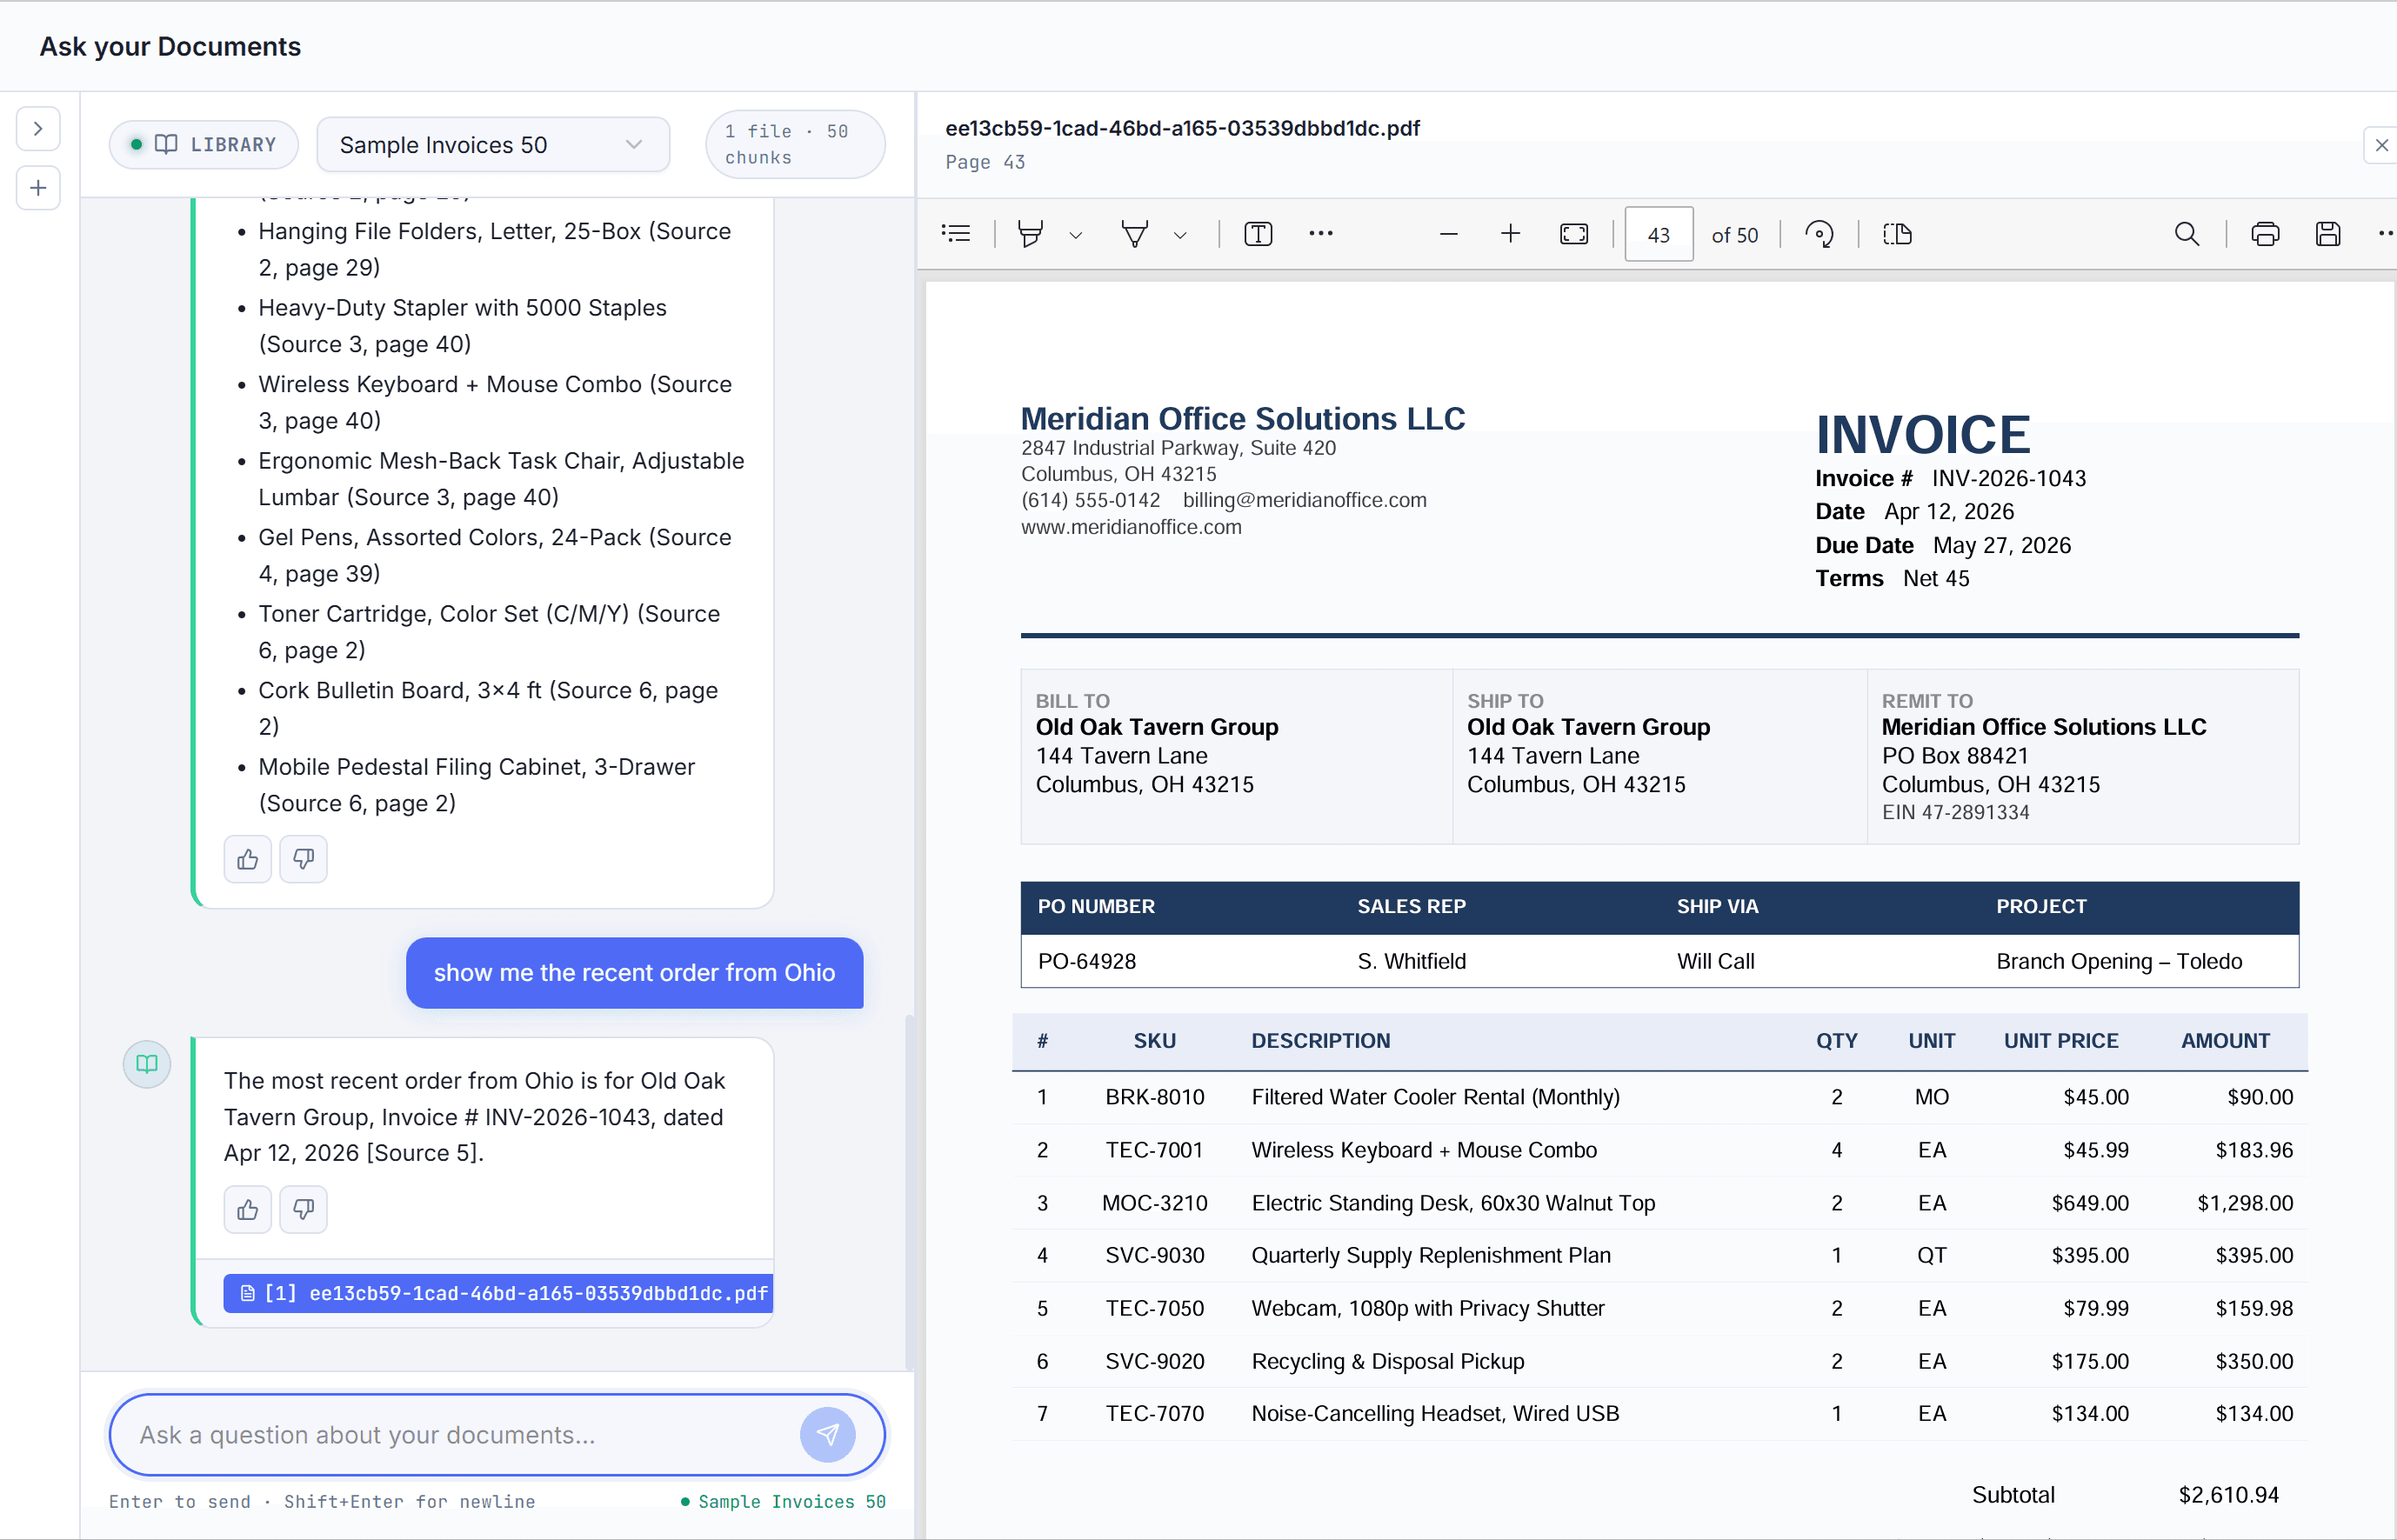Toggle the page view layout icon
Screen dimensions: 2397x1540
pos(1897,234)
